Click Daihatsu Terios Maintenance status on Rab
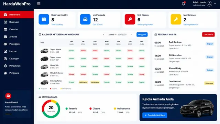The height and width of the screenshot is (124, 220). tap(95, 82)
